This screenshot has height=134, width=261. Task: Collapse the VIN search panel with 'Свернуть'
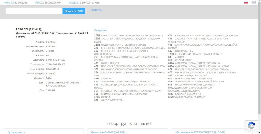click(x=96, y=10)
